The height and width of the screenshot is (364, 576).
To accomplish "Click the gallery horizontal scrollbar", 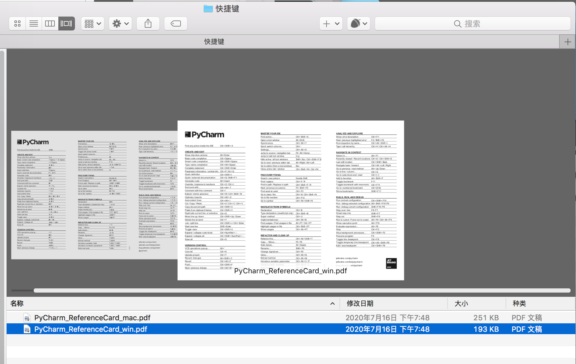I will coord(302,290).
